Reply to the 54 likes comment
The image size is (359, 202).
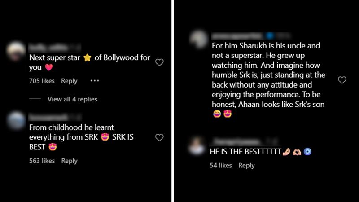pos(246,165)
